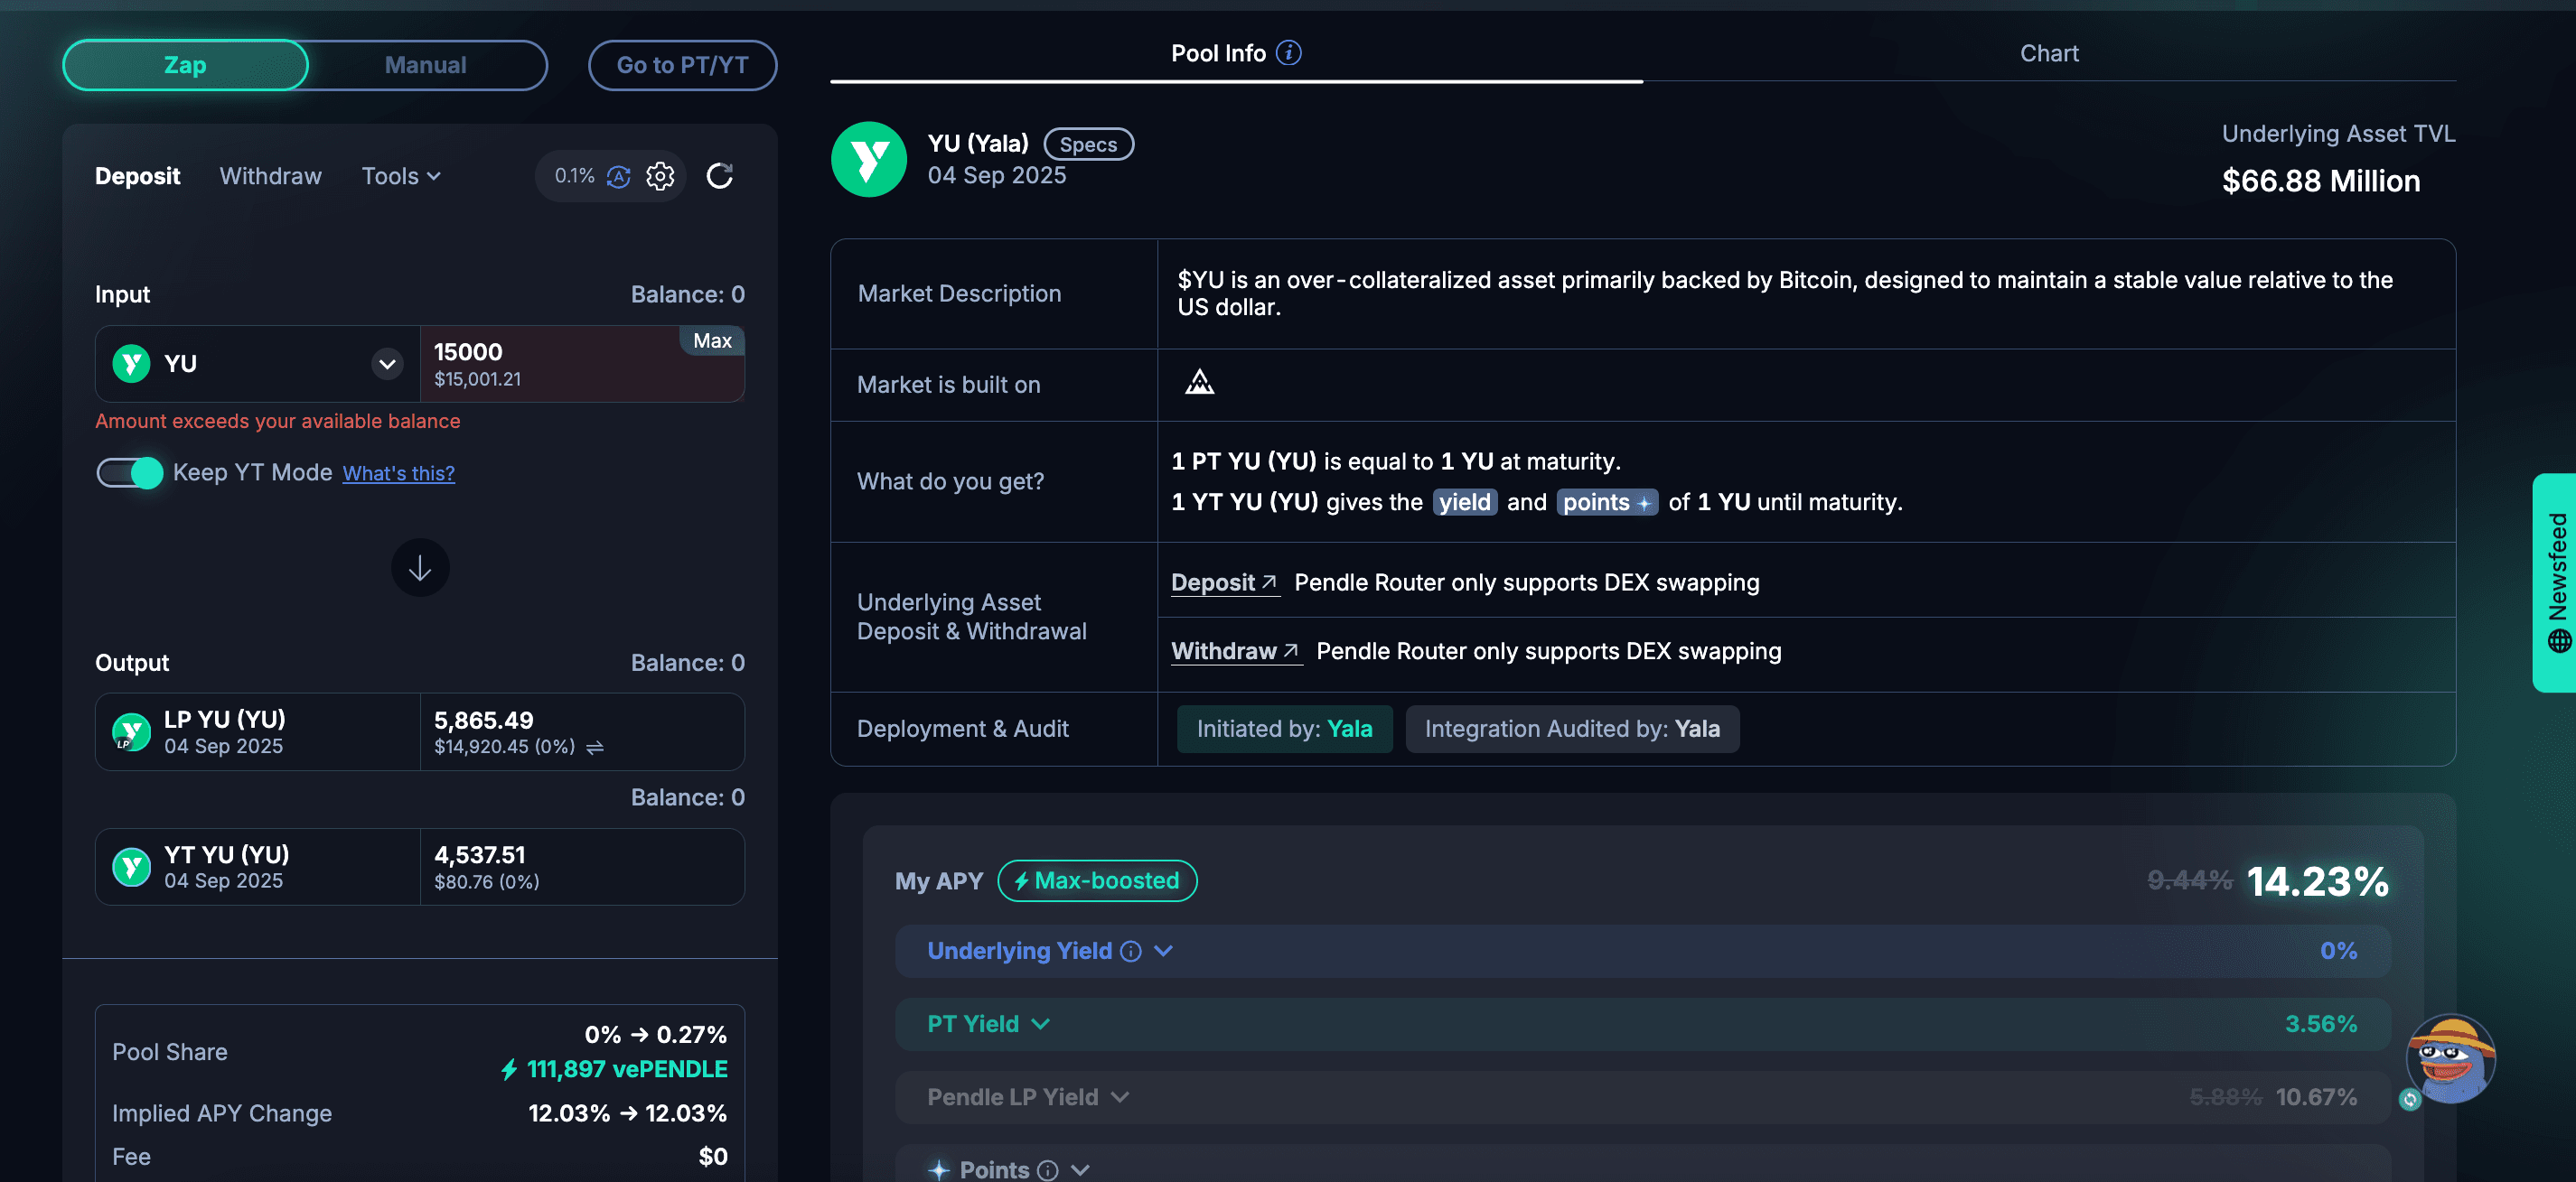Click the LP output amount 5,865.49

[484, 720]
